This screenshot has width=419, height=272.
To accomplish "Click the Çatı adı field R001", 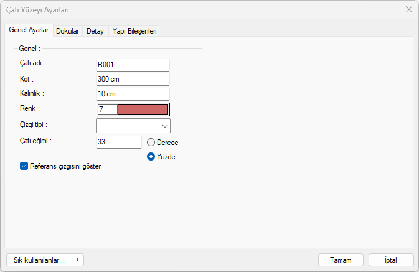I will coord(133,65).
